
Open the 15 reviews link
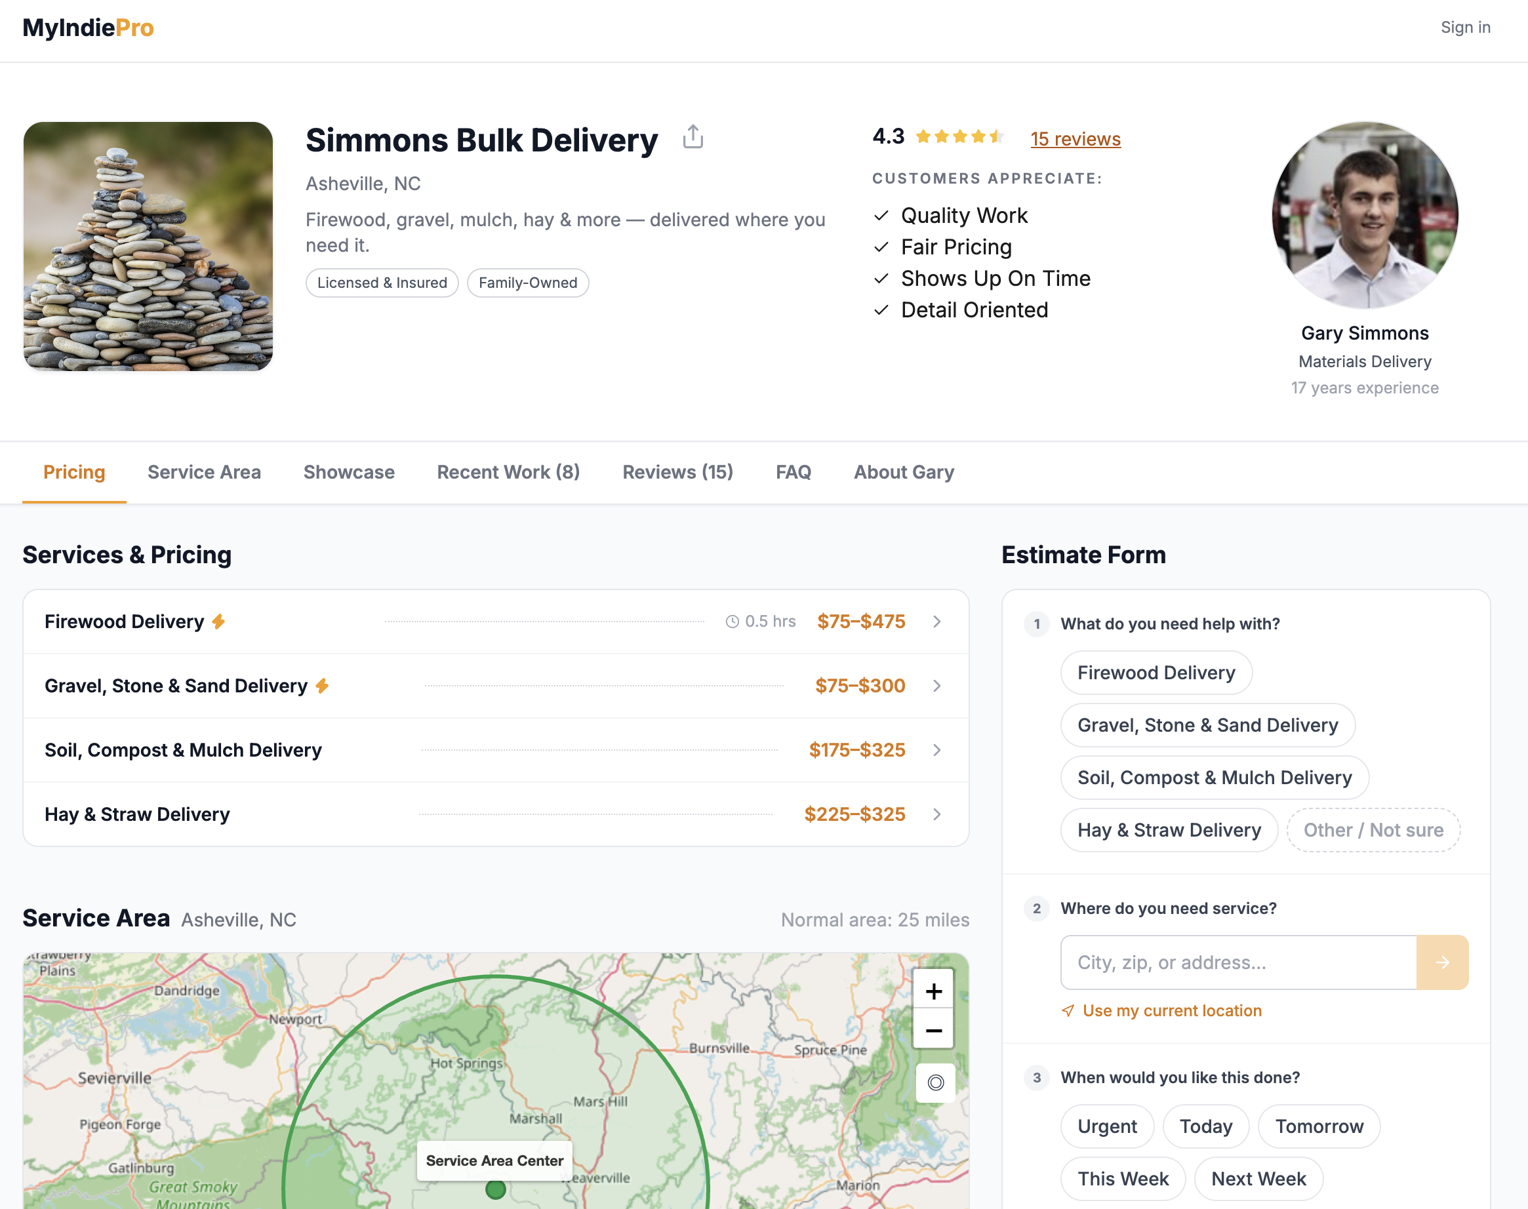[x=1076, y=139]
